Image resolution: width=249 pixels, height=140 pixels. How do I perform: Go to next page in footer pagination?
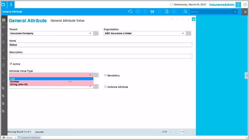pos(187,132)
